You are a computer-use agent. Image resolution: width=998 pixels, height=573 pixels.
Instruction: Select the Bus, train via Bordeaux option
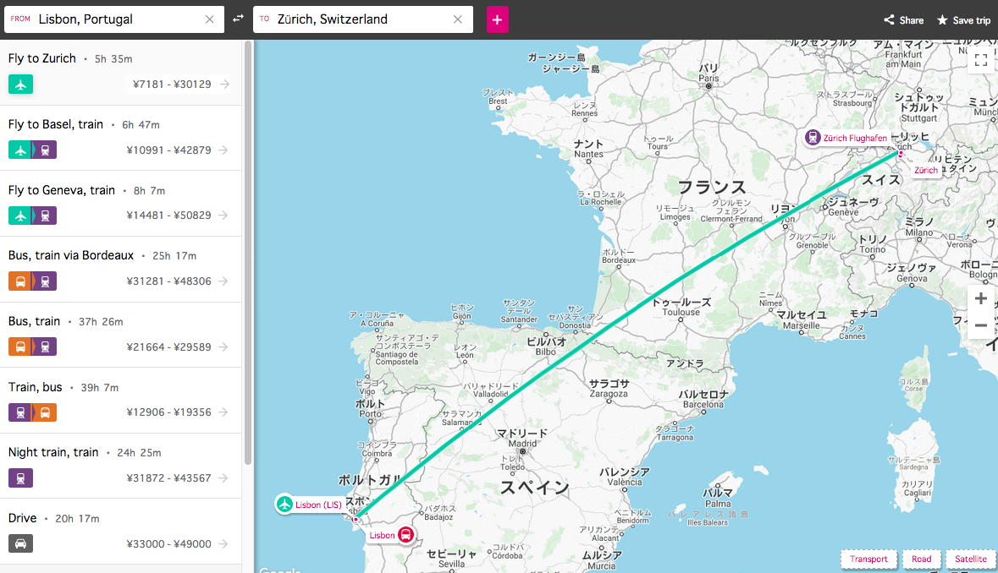click(120, 268)
